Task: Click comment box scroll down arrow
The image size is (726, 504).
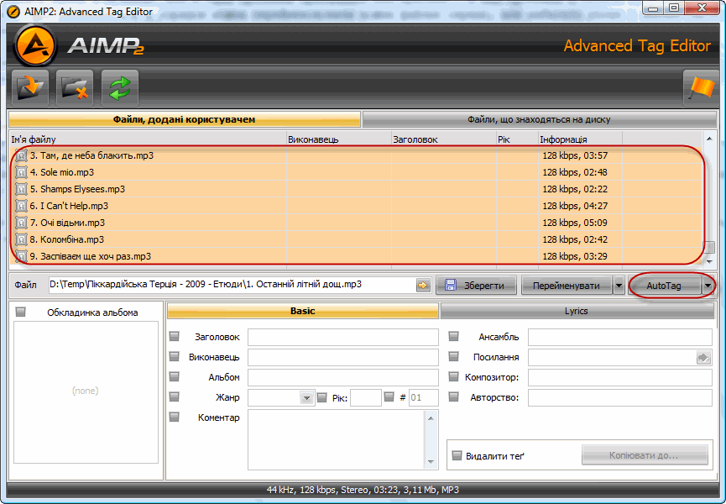Action: click(431, 461)
